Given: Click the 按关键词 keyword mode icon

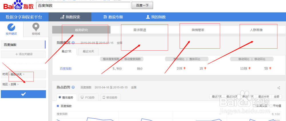Looking at the screenshot, I should tap(11, 27).
